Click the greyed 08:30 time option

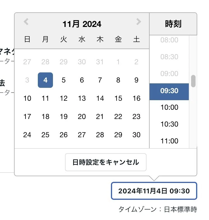pos(169,57)
